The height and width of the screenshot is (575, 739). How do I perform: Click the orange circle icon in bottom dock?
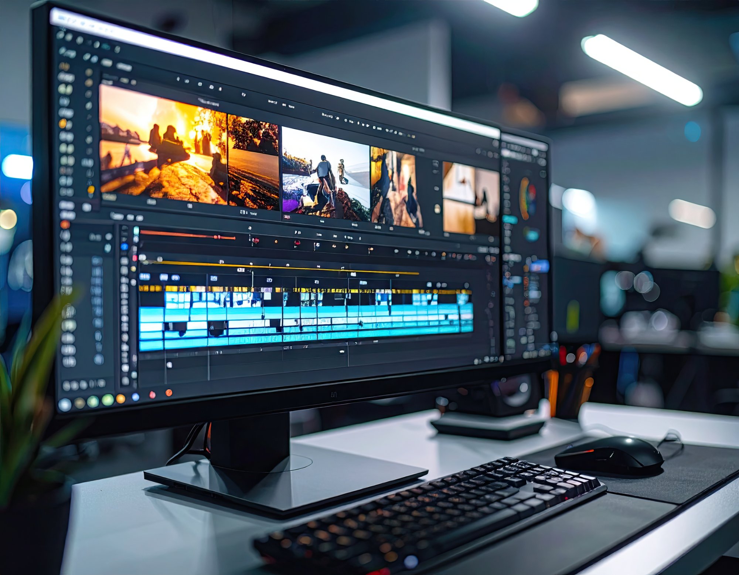pos(120,399)
